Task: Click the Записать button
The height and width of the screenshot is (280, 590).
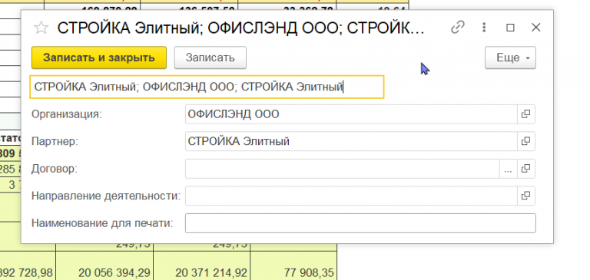Action: (x=210, y=58)
